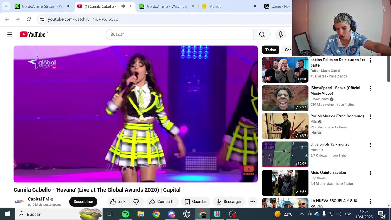Start voice search with the microphone

280,35
